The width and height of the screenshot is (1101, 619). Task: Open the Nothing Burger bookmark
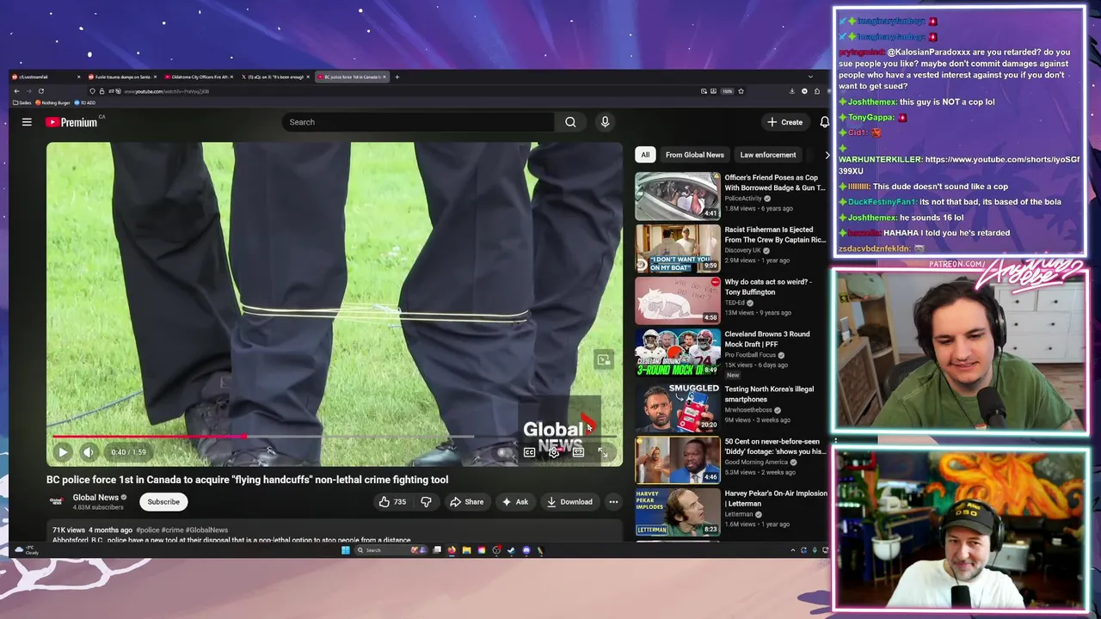pos(53,102)
